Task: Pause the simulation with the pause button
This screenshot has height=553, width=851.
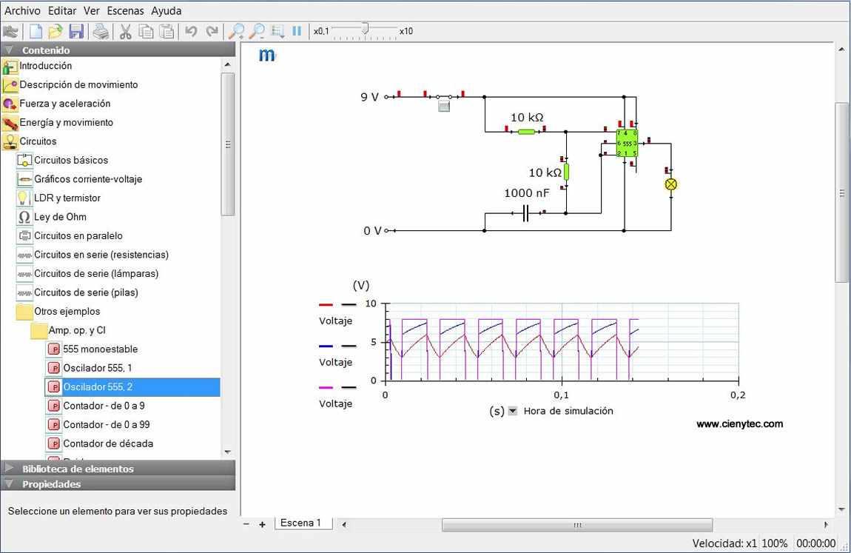Action: 297,31
